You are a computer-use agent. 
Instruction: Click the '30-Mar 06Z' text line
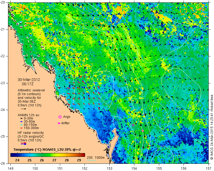(x=27, y=102)
